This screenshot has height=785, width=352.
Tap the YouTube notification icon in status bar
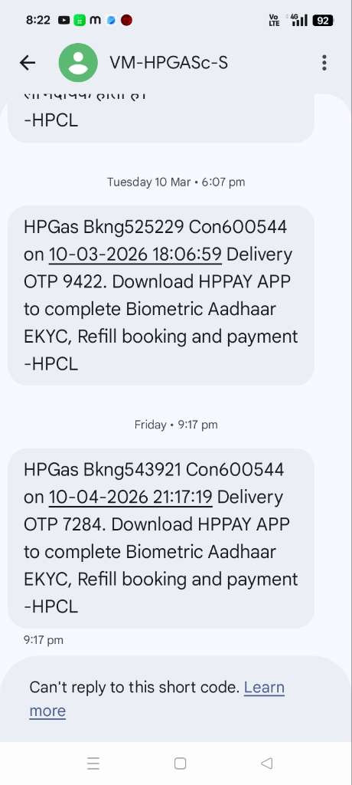point(64,21)
